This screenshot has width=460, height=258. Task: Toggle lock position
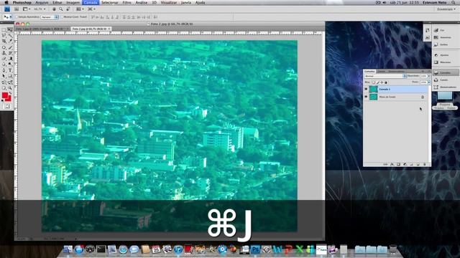(382, 82)
